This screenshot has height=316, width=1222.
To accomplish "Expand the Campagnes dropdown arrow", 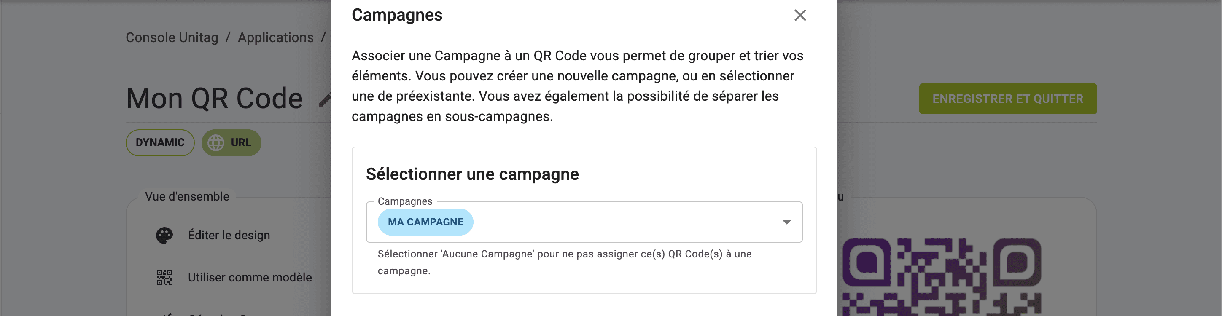I will coord(786,222).
